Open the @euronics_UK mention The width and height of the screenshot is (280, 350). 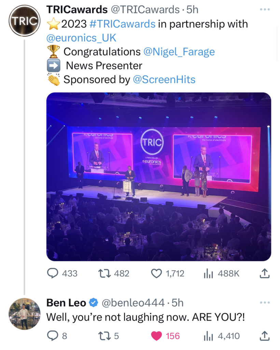(82, 38)
